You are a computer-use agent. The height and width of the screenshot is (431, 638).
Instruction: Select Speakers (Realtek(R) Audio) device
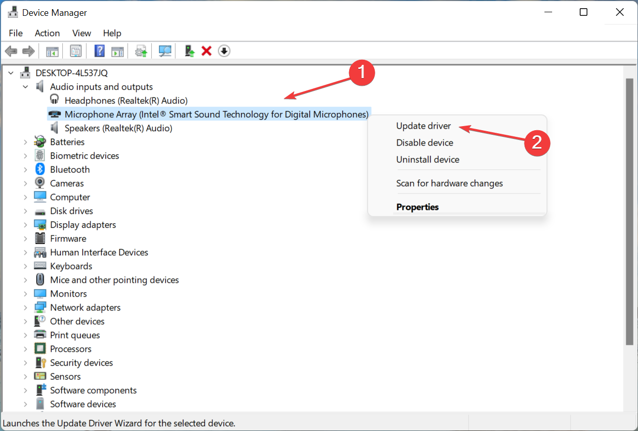tap(118, 128)
